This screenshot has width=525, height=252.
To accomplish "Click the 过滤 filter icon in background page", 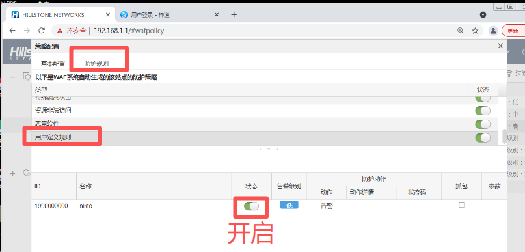I will coord(510,73).
